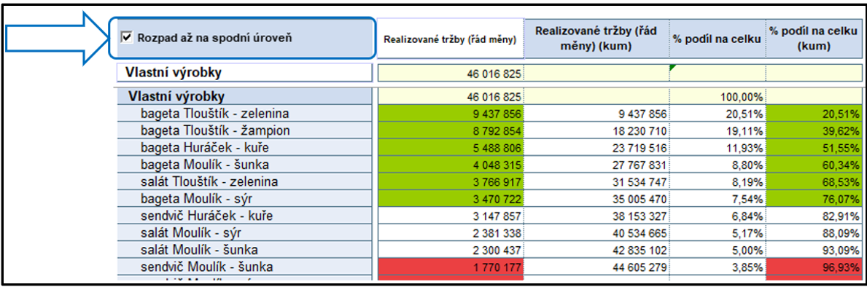
Task: Click cumulative value 44 605 279
Action: (596, 267)
